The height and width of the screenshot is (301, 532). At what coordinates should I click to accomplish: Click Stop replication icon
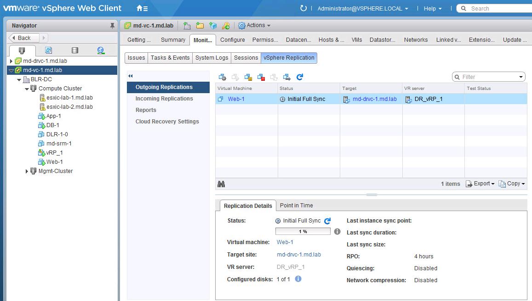point(261,77)
